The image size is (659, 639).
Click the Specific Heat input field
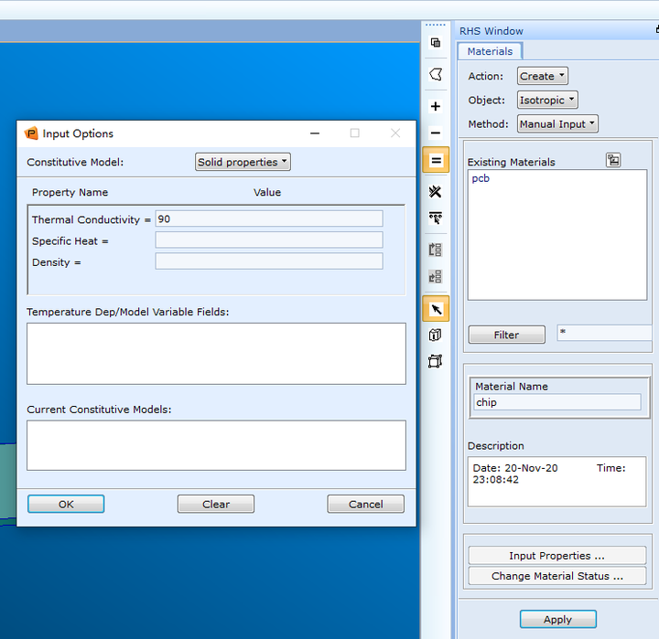pos(269,240)
